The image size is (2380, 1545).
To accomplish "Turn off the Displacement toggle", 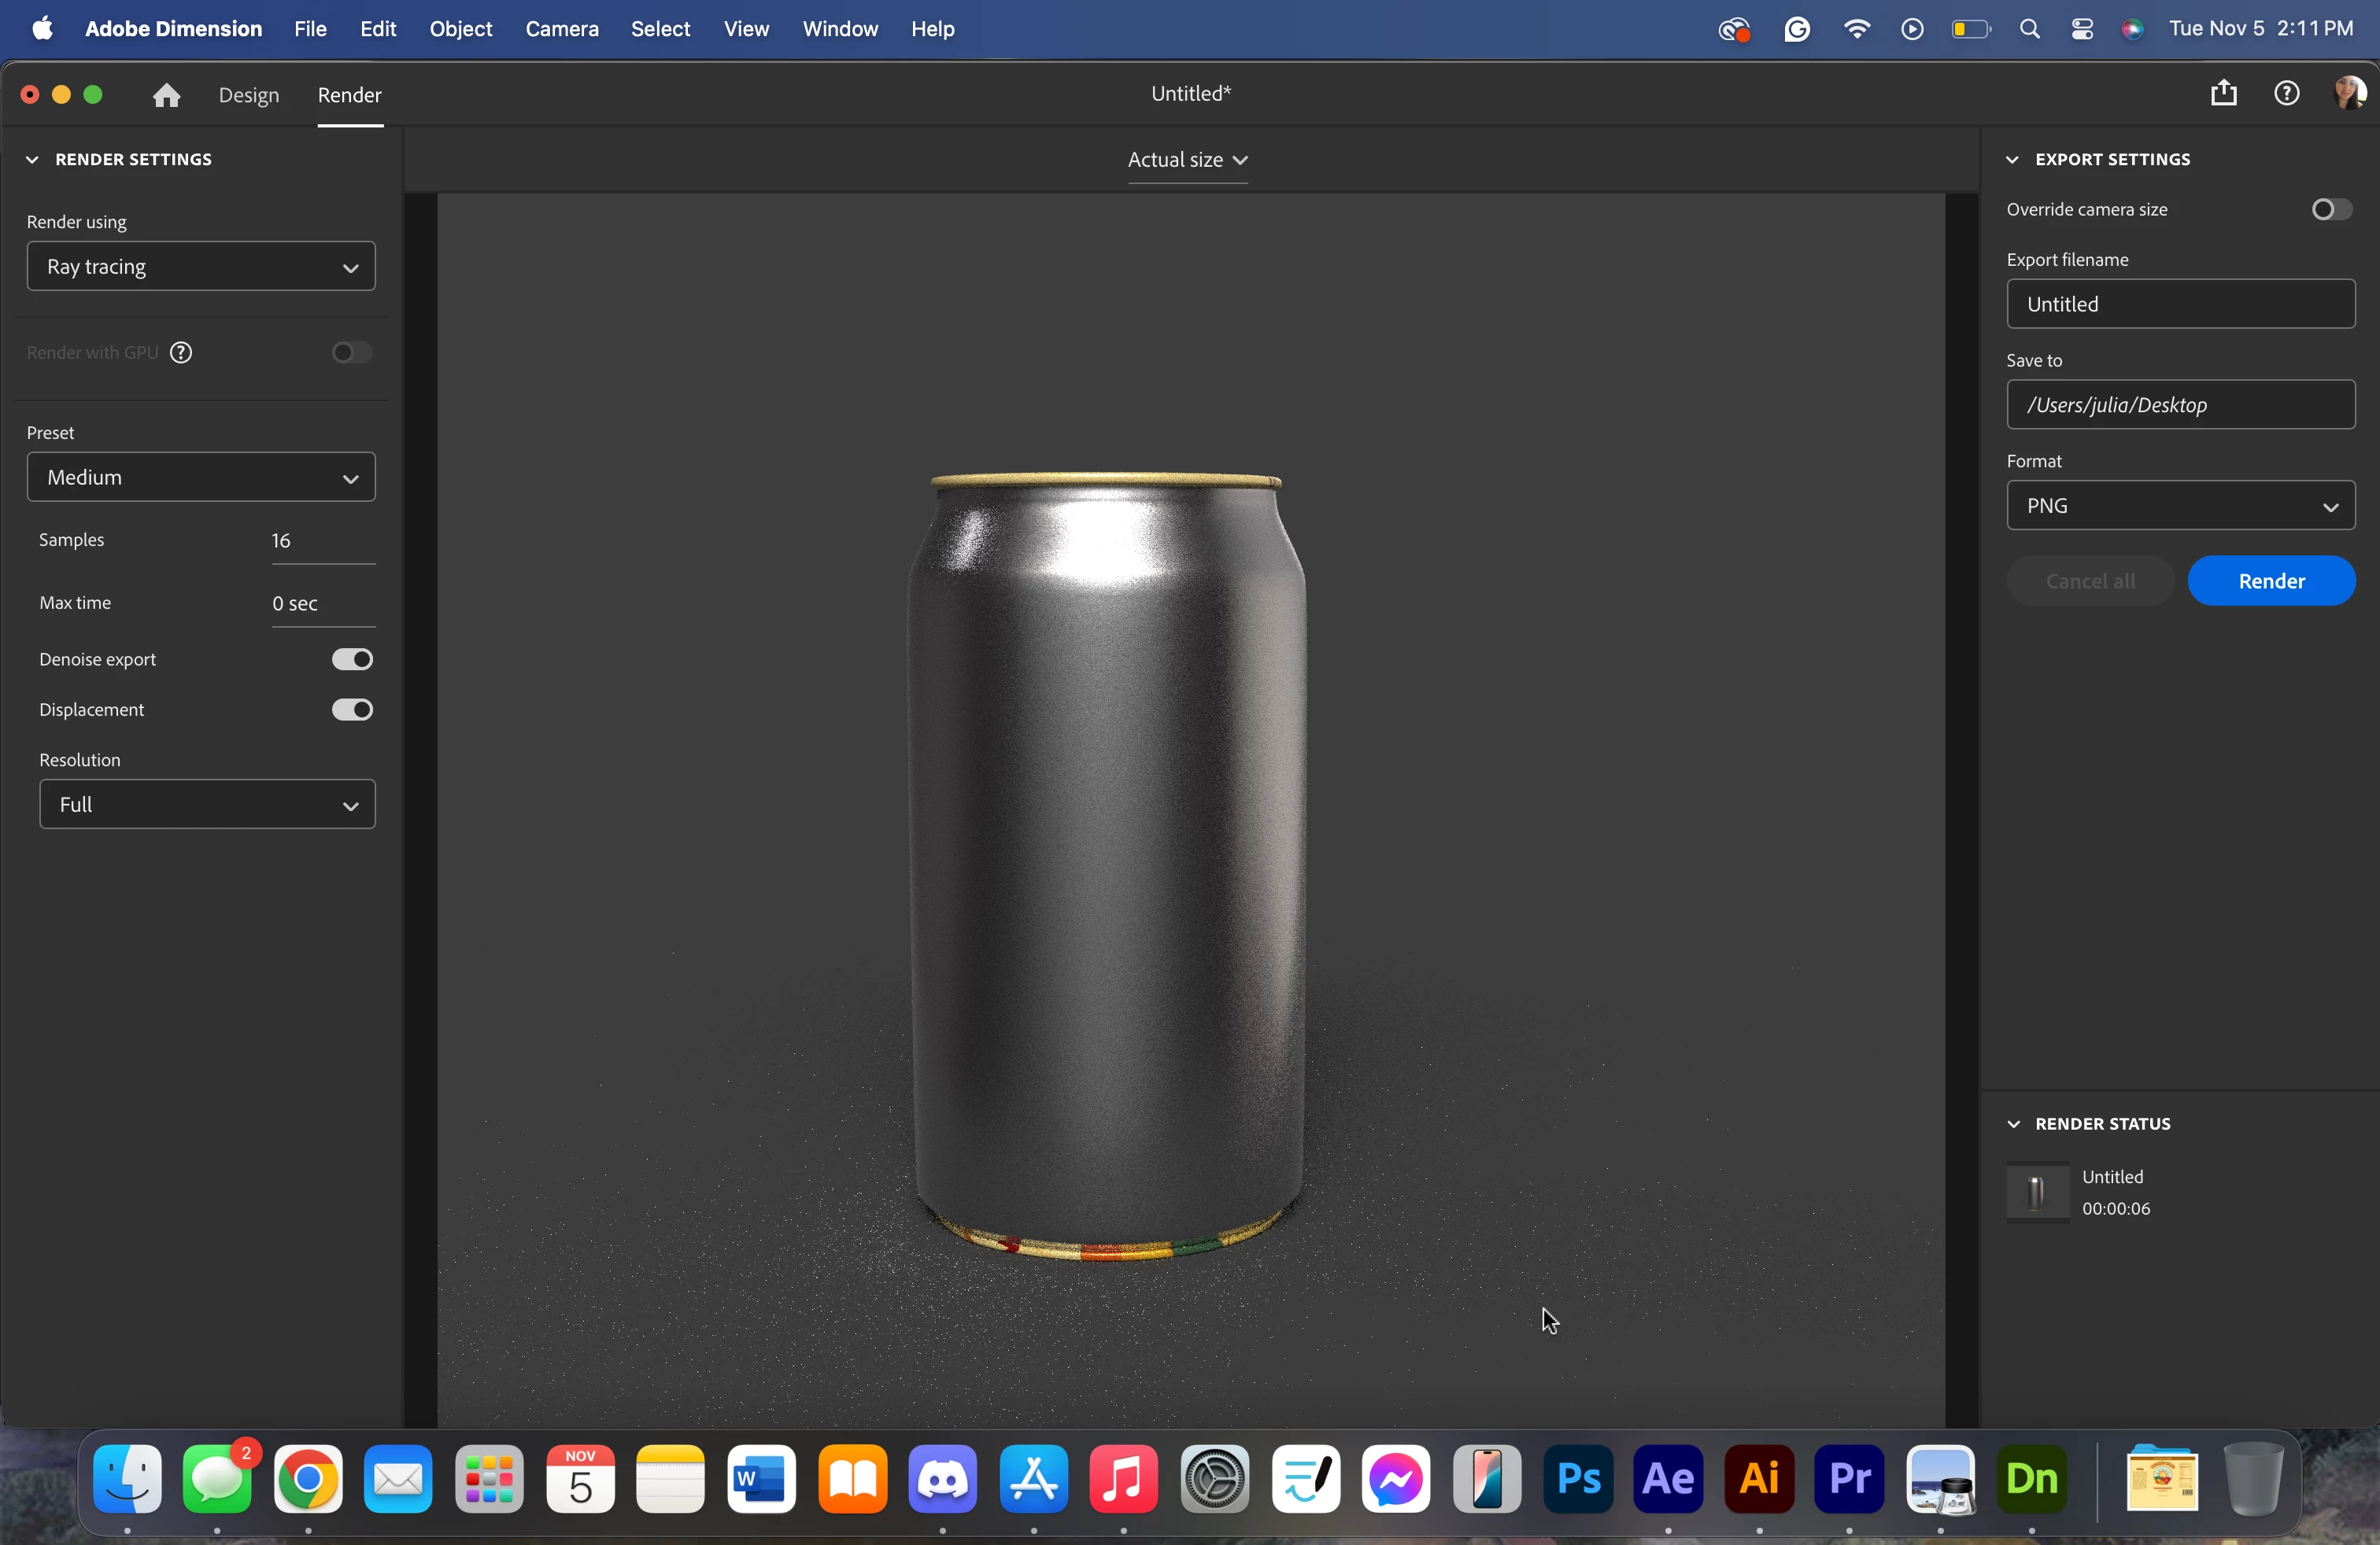I will [352, 710].
